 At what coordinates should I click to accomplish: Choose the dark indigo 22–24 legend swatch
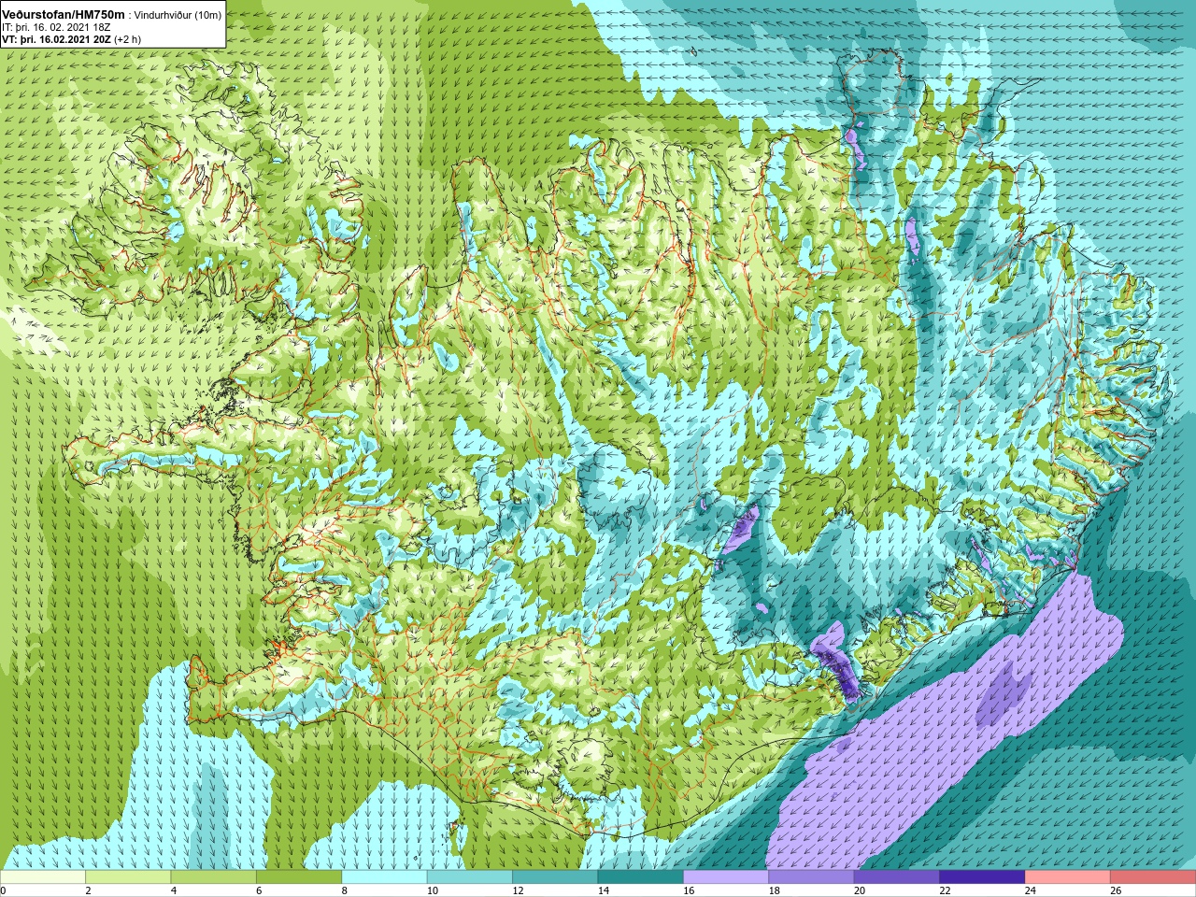coord(981,877)
